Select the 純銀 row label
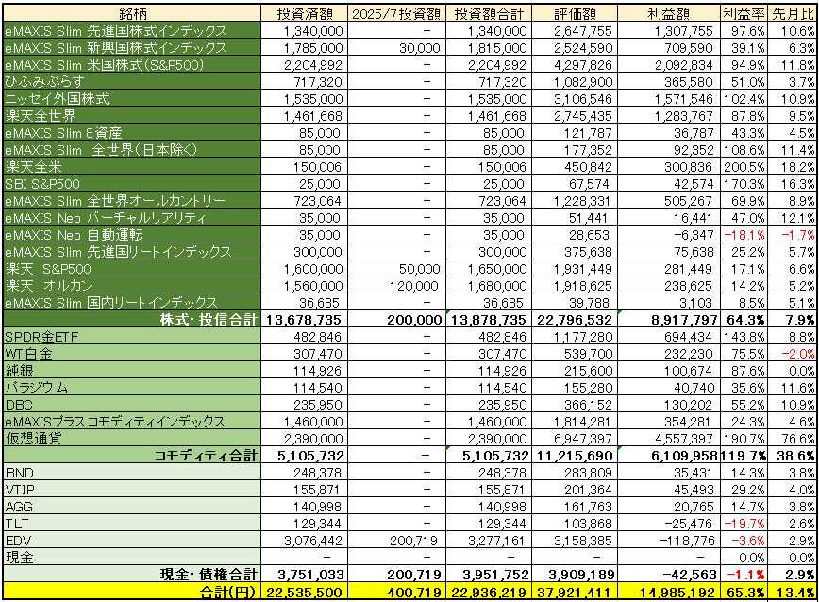 132,371
